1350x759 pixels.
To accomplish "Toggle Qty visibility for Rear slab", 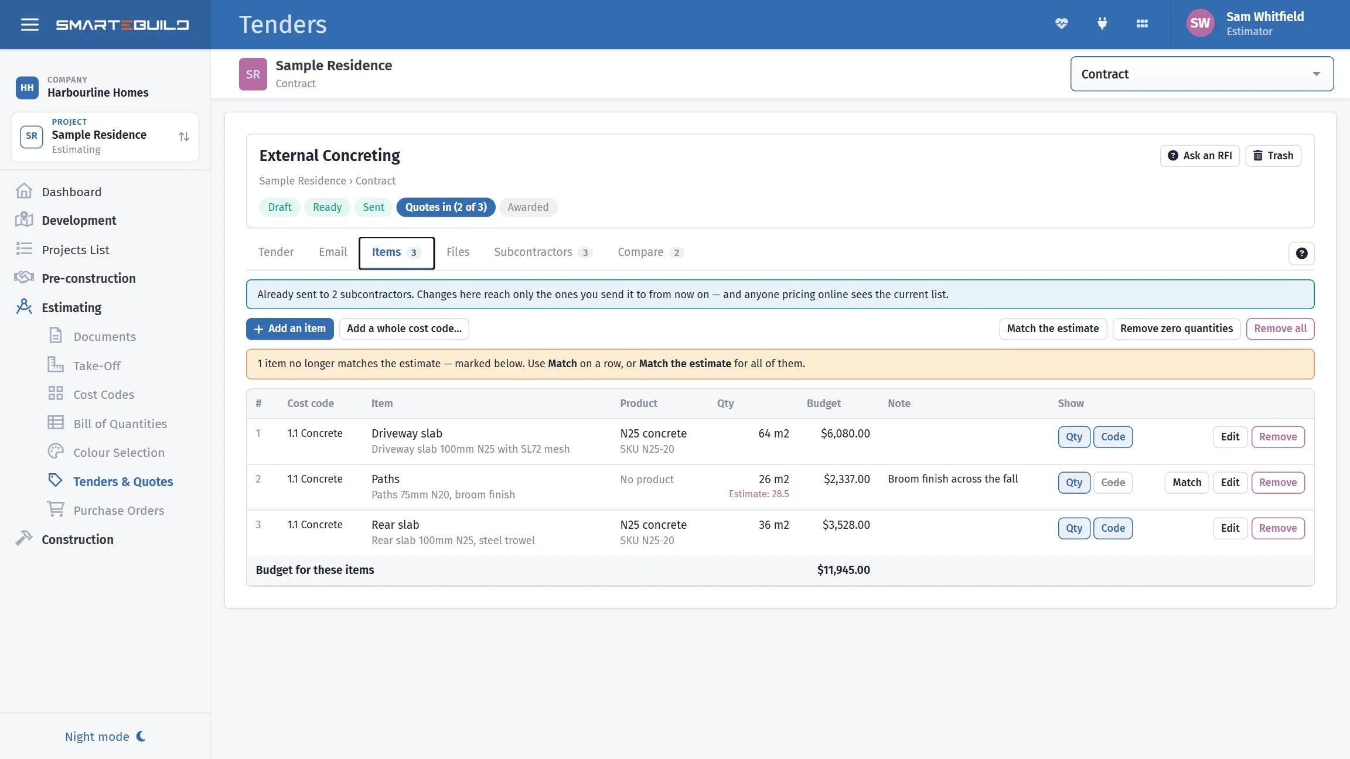I will pyautogui.click(x=1073, y=528).
